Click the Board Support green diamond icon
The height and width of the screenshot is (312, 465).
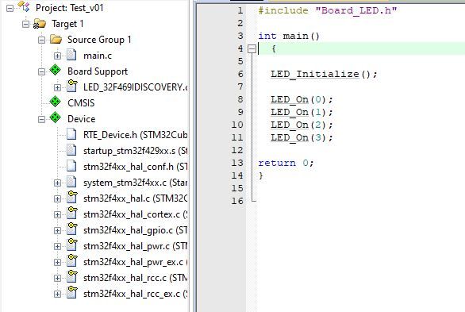pyautogui.click(x=56, y=71)
